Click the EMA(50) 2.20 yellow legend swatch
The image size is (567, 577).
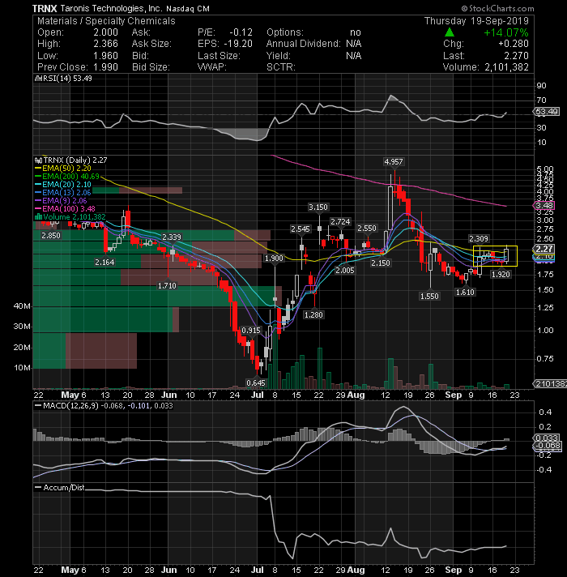[x=38, y=169]
